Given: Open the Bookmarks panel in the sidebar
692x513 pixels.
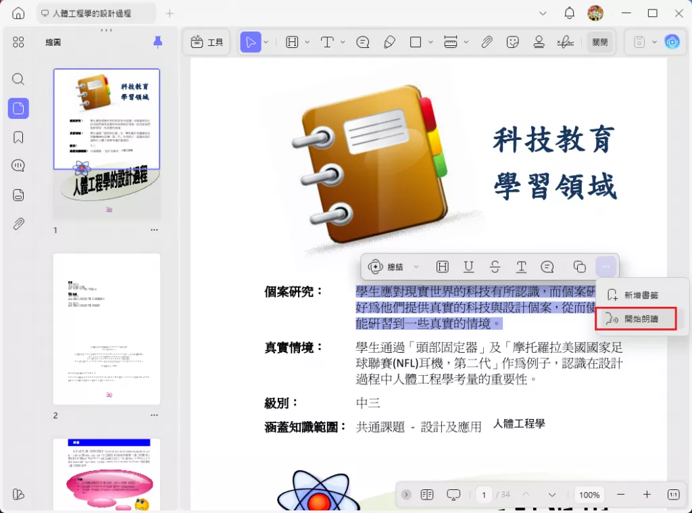Looking at the screenshot, I should (x=18, y=137).
